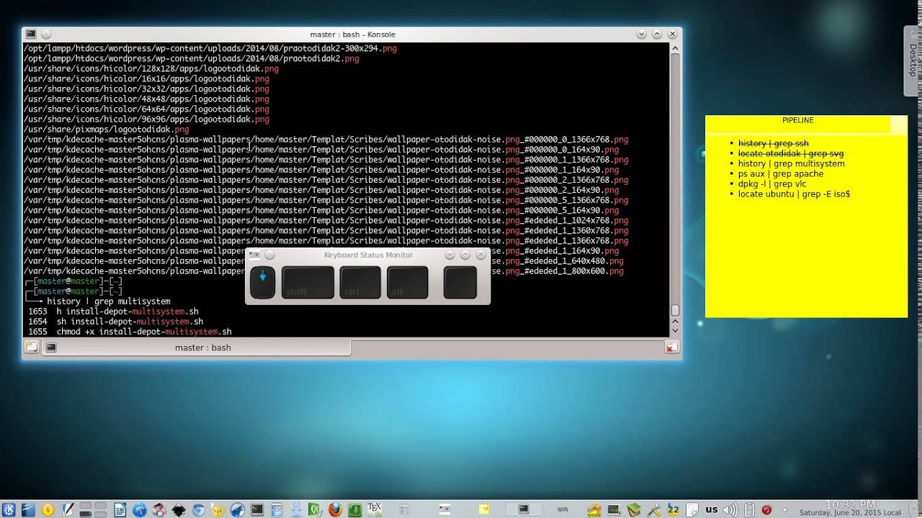
Task: Launch Firefox from the panel
Action: click(335, 509)
